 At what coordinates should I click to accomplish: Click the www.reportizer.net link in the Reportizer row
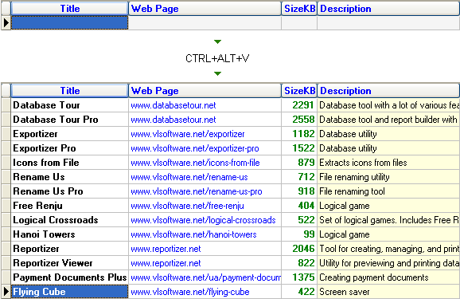[166, 249]
